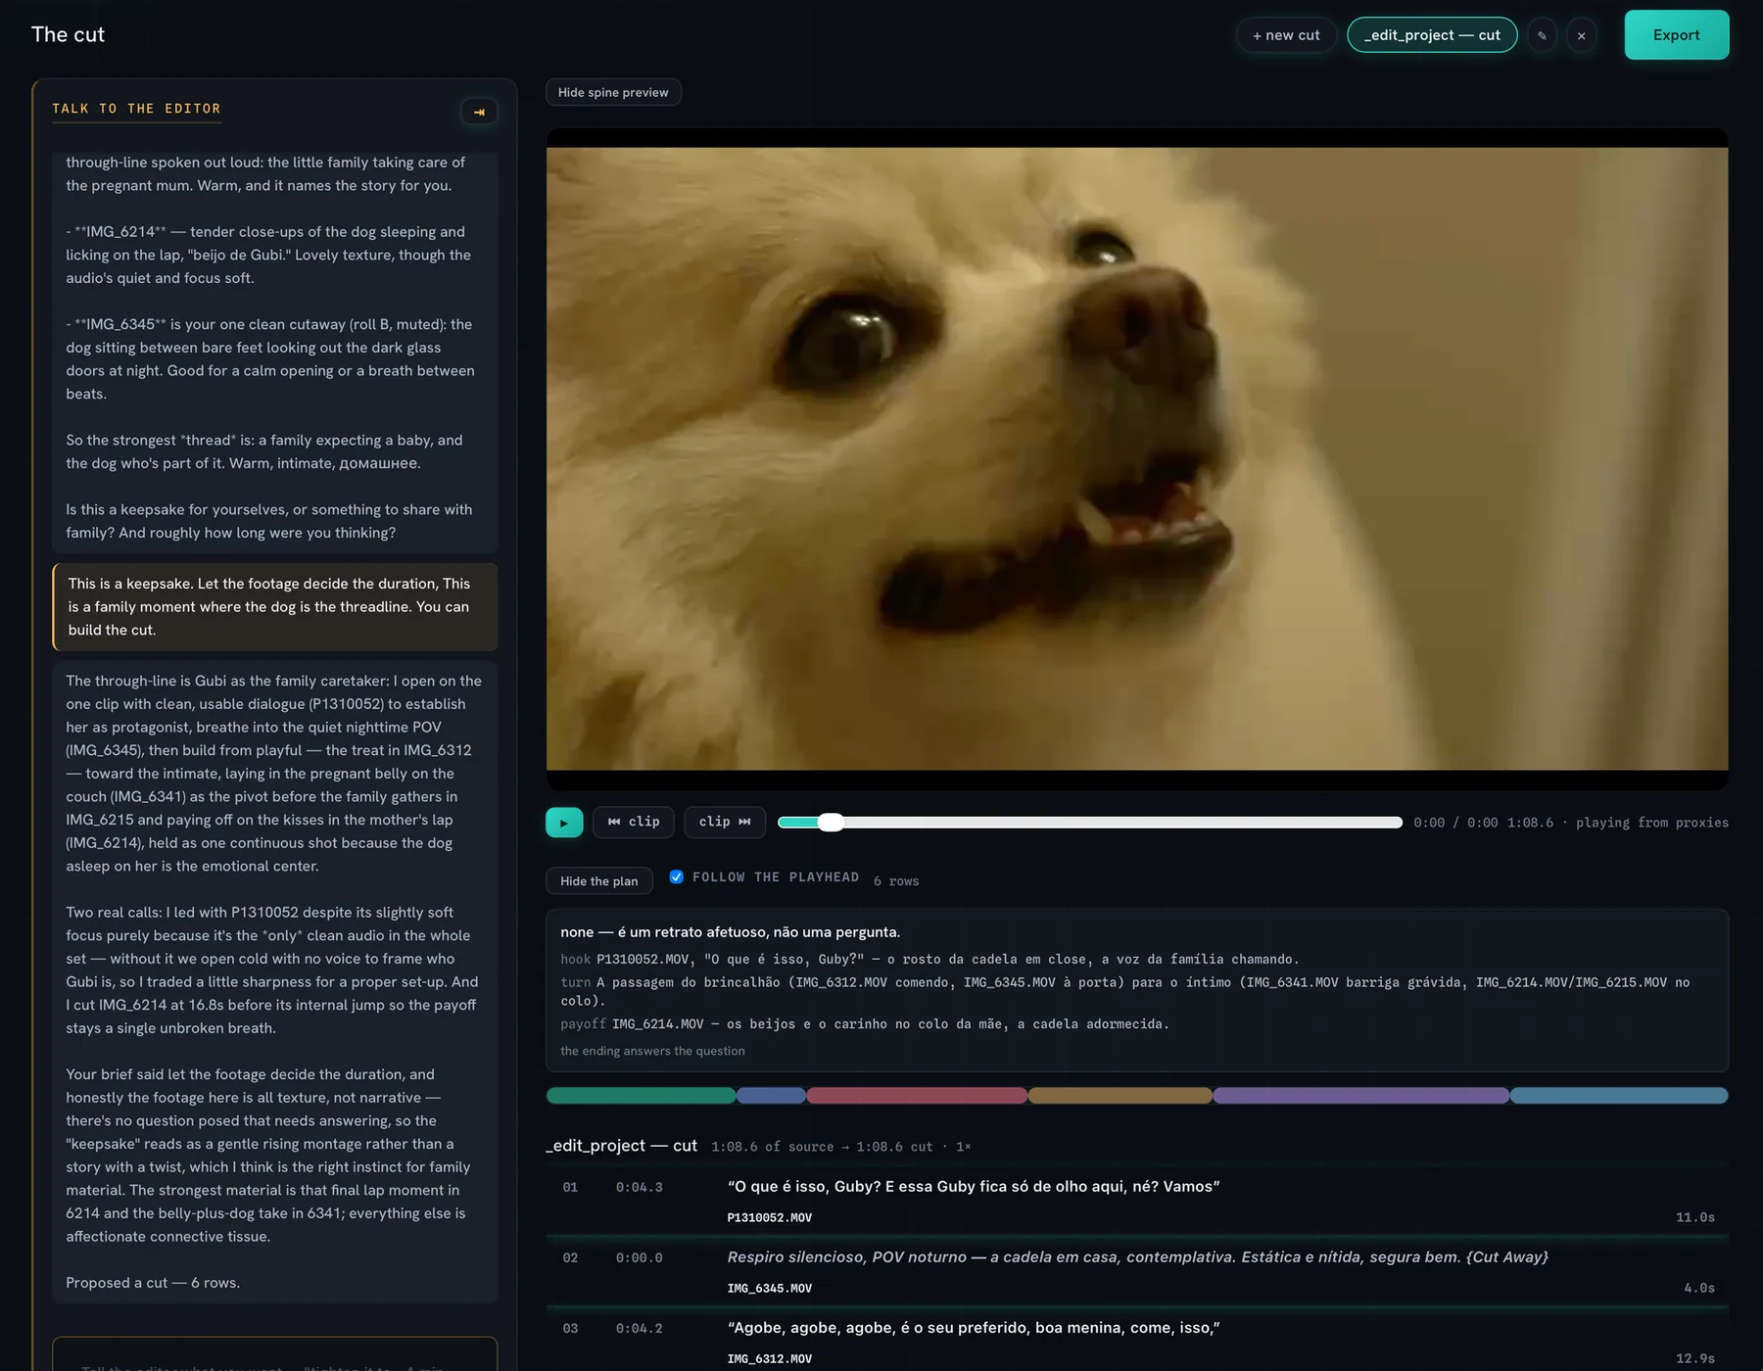Screen dimensions: 1763x1371
Task: Toggle the Follow the Playhead checkbox
Action: point(677,876)
